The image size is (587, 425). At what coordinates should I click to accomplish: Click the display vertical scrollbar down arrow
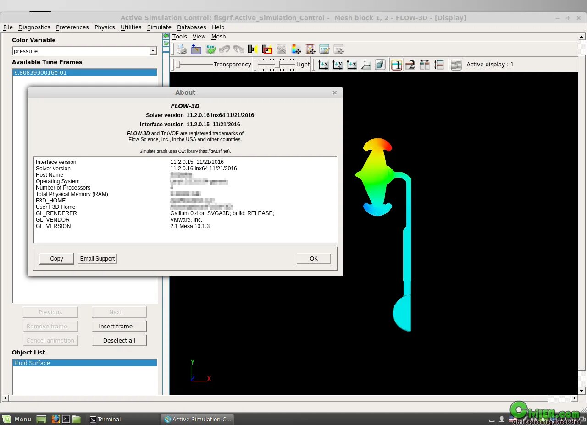[x=582, y=391]
